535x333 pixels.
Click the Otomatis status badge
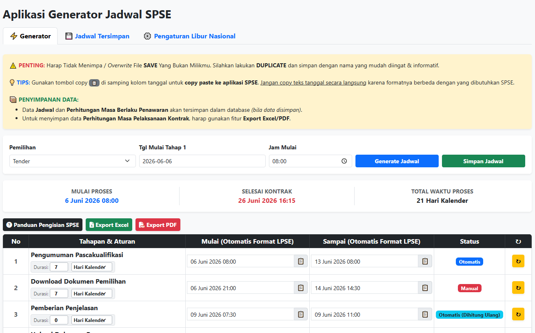(x=469, y=262)
